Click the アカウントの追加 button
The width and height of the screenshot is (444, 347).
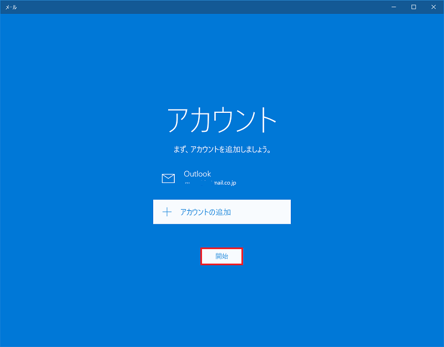[221, 212]
